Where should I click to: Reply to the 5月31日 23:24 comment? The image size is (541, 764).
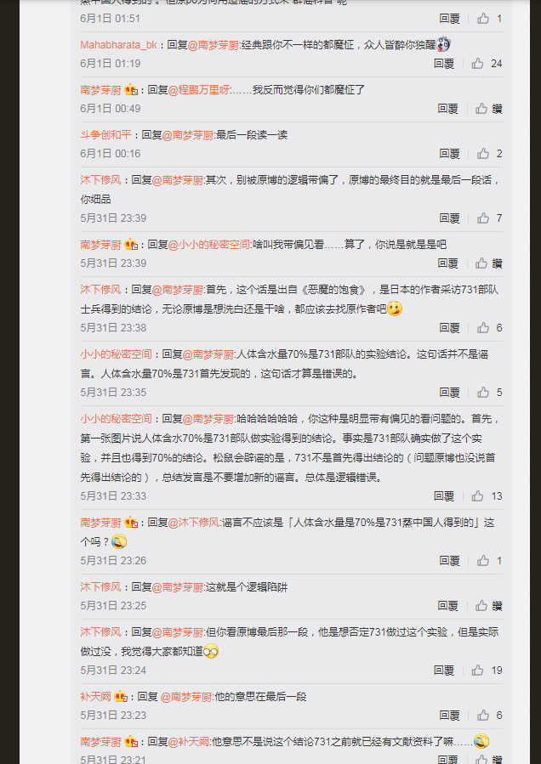click(444, 671)
